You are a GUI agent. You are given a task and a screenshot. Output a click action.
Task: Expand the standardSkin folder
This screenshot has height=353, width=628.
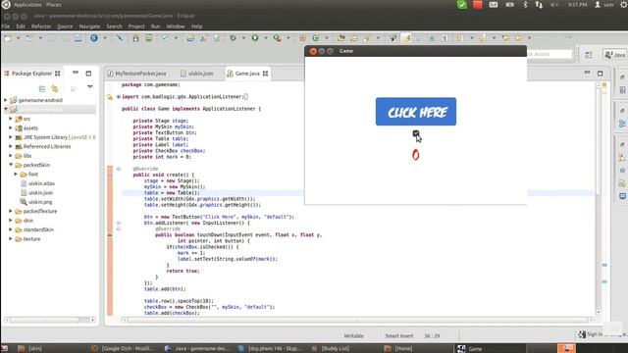(11, 229)
